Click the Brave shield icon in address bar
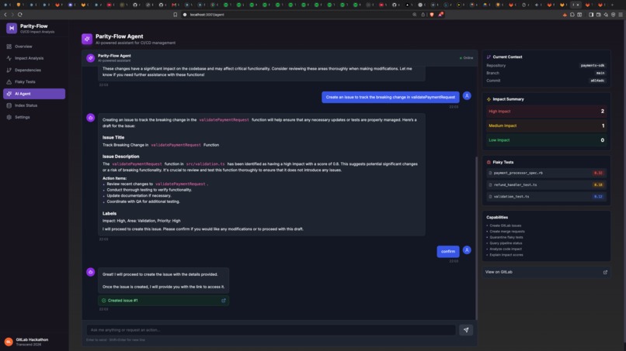Screen dimensions: 626x351 coord(432,15)
